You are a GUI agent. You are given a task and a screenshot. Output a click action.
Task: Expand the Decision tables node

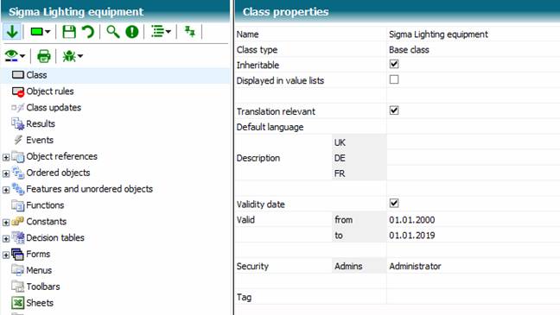6,239
